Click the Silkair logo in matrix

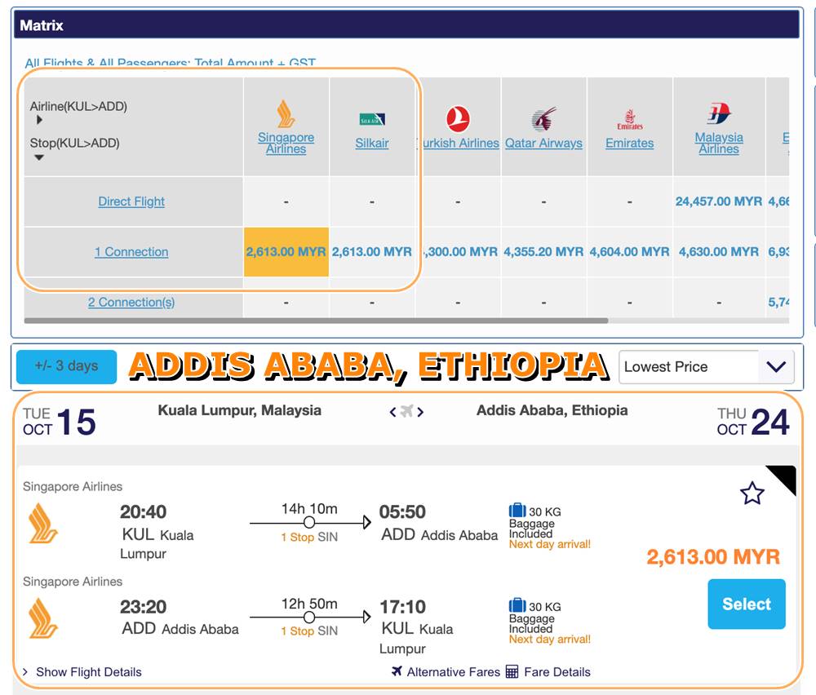click(x=372, y=119)
